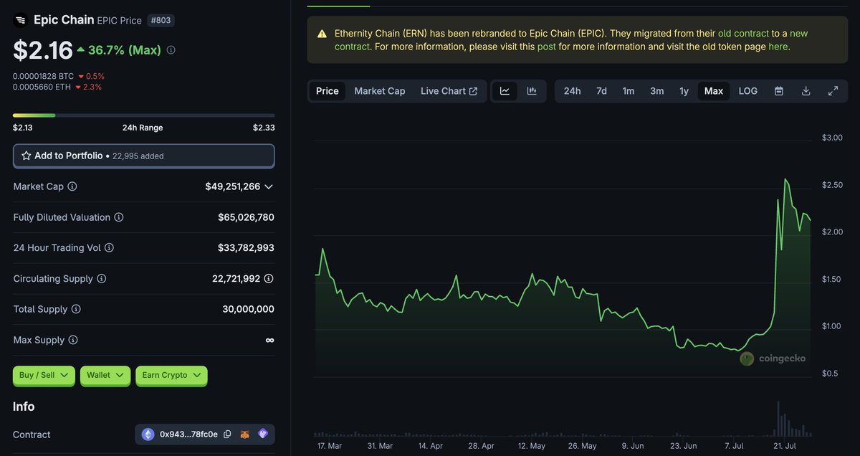The width and height of the screenshot is (860, 456).
Task: Switch to candlestick chart view
Action: coord(532,91)
